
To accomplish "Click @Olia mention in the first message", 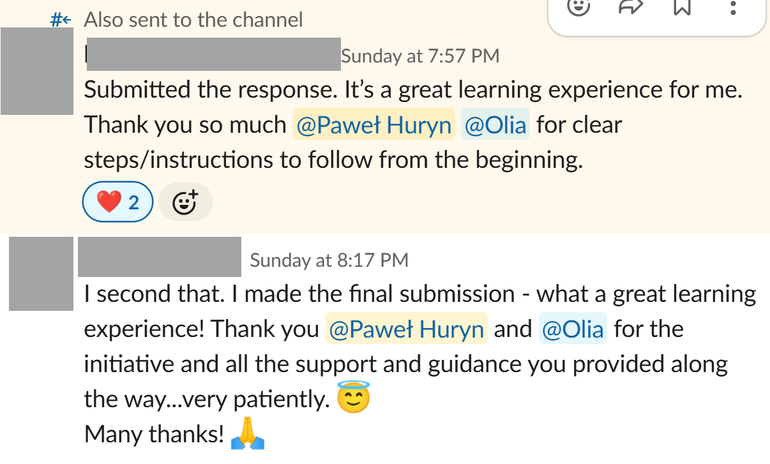I will [495, 124].
